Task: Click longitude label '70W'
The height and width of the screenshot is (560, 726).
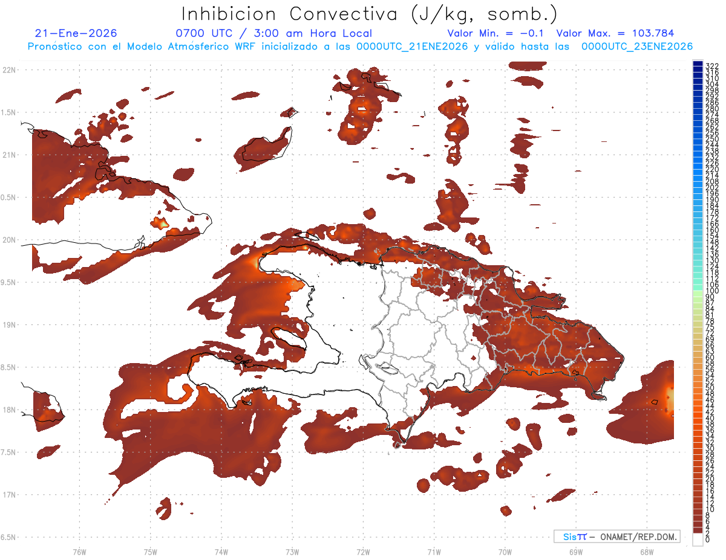Action: pos(505,552)
